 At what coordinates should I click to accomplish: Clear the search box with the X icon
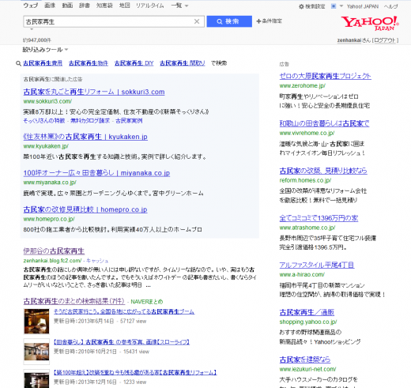coord(197,21)
